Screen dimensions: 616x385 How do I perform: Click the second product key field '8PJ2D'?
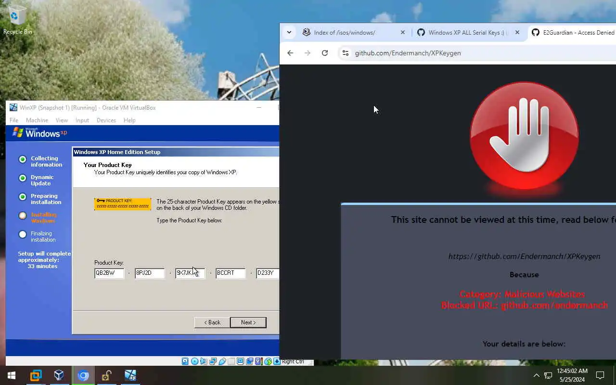(x=150, y=273)
